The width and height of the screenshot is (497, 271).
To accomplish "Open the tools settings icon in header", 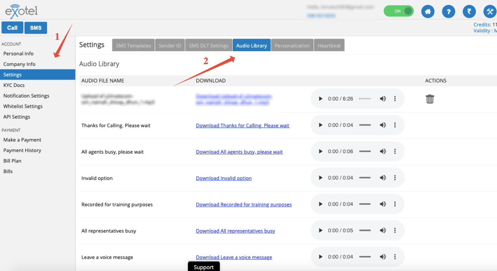I will click(490, 11).
